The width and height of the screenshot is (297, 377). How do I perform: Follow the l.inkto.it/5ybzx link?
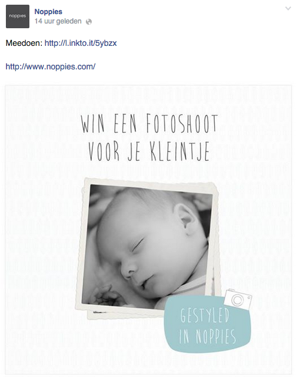coord(81,44)
